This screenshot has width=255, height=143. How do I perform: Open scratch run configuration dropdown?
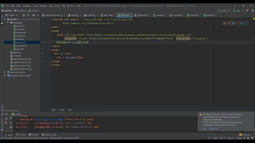tap(224, 11)
